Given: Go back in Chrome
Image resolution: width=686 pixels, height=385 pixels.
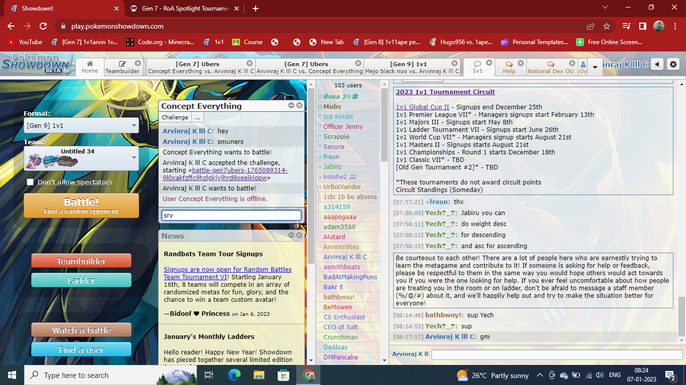Looking at the screenshot, I should point(11,26).
